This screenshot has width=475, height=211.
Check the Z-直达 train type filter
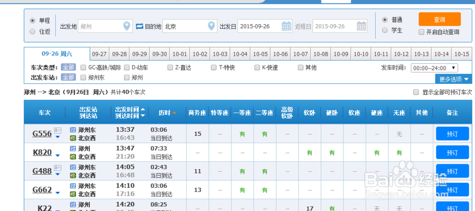tap(170, 67)
